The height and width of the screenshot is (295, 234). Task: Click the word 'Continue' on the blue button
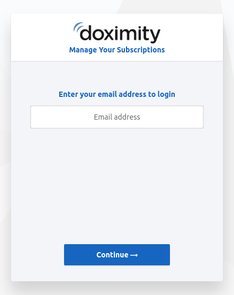[x=112, y=255]
